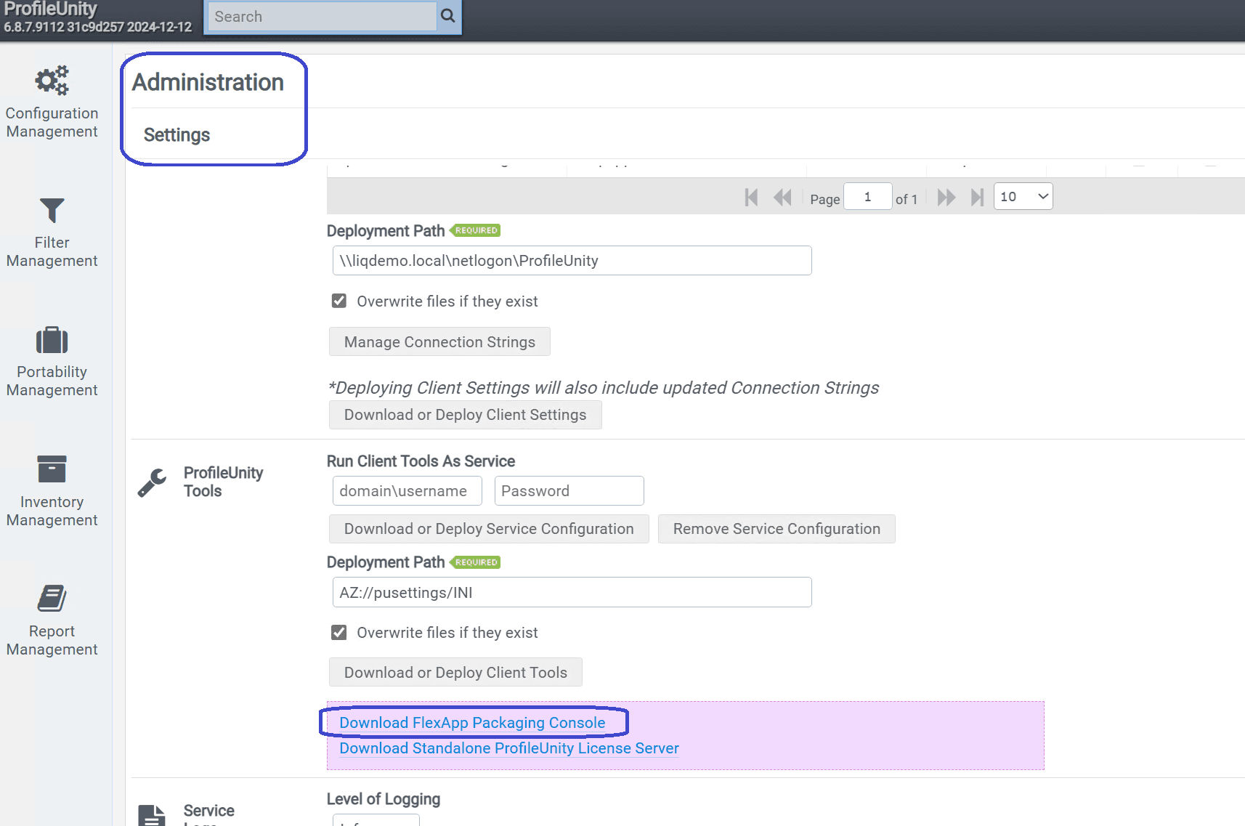The width and height of the screenshot is (1245, 826).
Task: Click Manage Connection Strings button
Action: [439, 342]
